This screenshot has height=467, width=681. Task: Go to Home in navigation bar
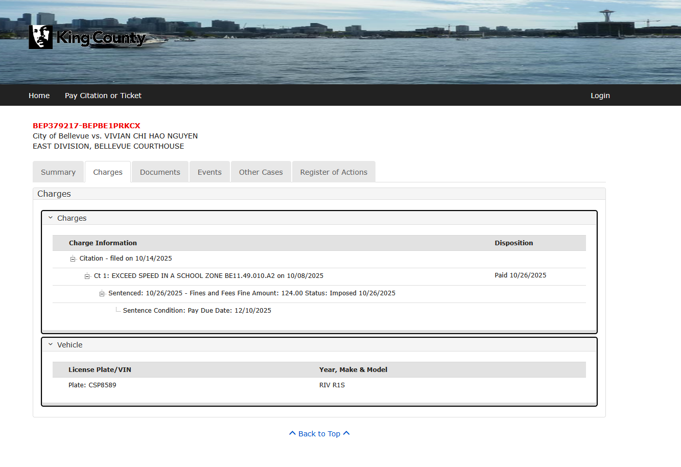pyautogui.click(x=39, y=96)
